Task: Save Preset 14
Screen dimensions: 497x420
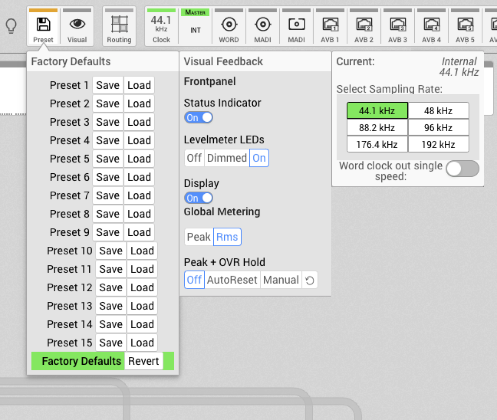Action: tap(111, 324)
